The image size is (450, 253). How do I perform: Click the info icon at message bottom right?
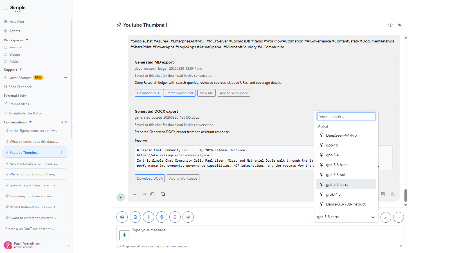tap(393, 194)
